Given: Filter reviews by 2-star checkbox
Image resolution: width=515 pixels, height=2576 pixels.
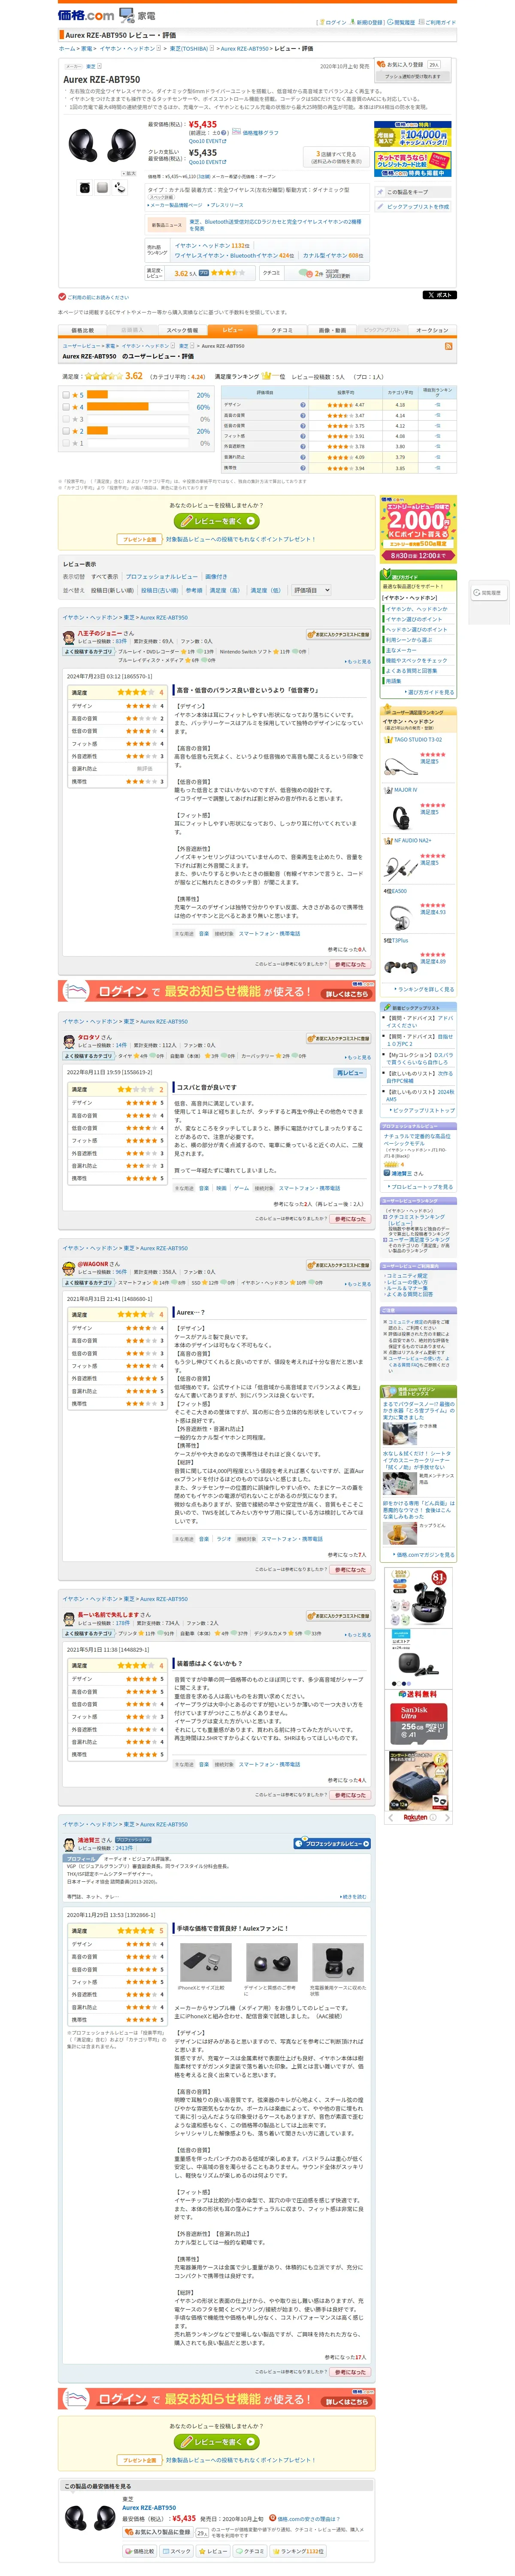Looking at the screenshot, I should click(x=66, y=431).
